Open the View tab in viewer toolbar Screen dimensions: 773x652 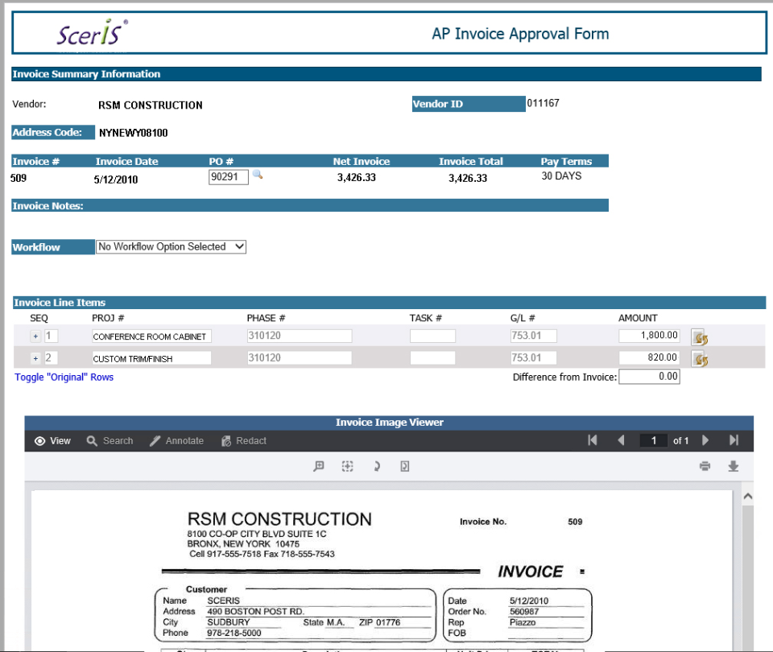[x=53, y=441]
